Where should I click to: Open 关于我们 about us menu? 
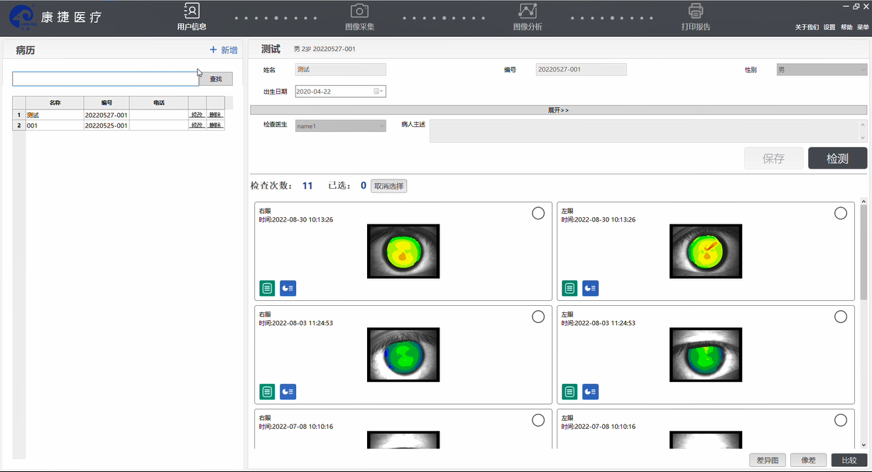point(807,27)
